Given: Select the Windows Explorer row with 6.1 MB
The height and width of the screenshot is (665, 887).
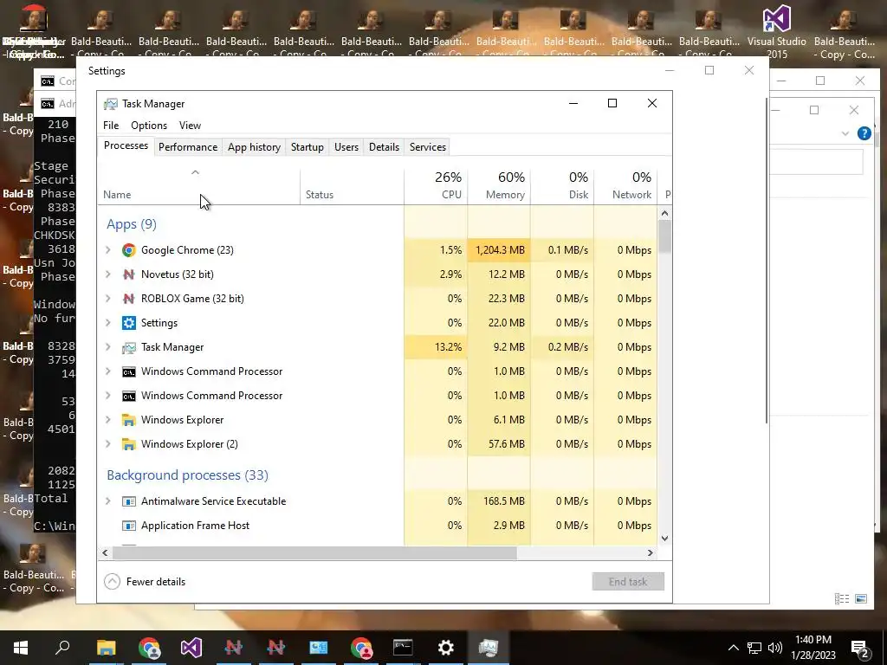Looking at the screenshot, I should pos(378,420).
